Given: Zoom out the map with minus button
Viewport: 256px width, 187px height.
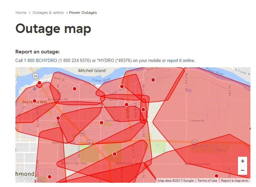Looking at the screenshot, I should [243, 170].
